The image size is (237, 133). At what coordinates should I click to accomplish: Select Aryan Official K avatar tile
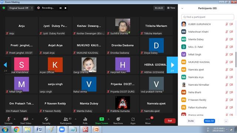pyautogui.click(x=55, y=65)
